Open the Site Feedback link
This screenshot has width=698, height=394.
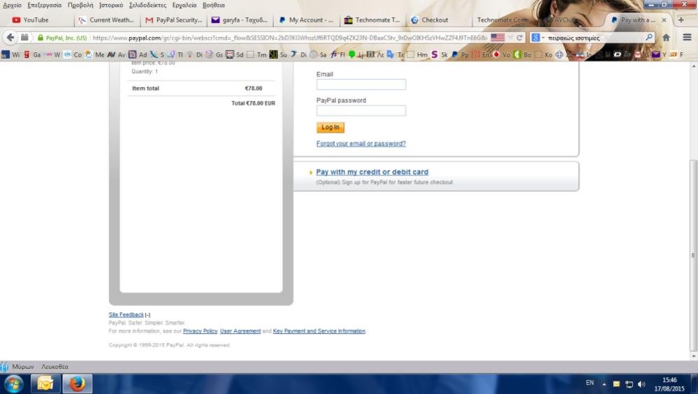click(126, 315)
